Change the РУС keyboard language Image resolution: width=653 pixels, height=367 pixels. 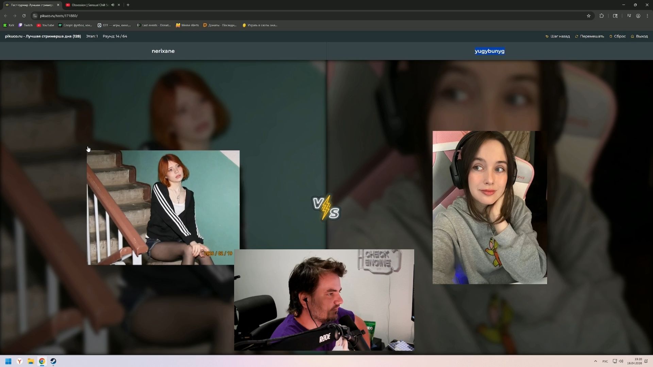click(605, 361)
